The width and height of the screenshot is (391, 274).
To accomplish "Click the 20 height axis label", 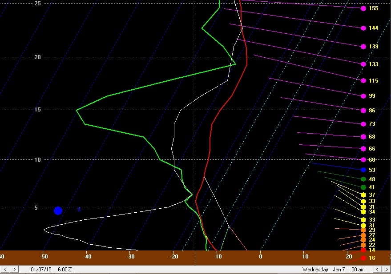I will pos(38,57).
